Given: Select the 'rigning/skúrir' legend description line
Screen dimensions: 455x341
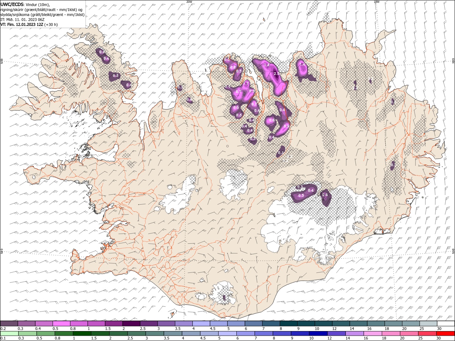Looking at the screenshot, I should point(41,10).
